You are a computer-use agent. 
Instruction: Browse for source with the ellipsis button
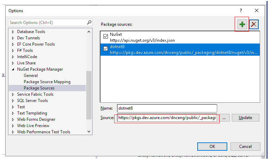[x=224, y=118]
